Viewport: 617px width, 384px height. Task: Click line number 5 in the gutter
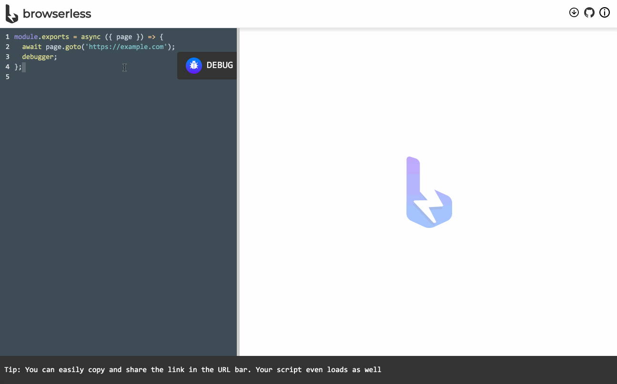point(7,77)
